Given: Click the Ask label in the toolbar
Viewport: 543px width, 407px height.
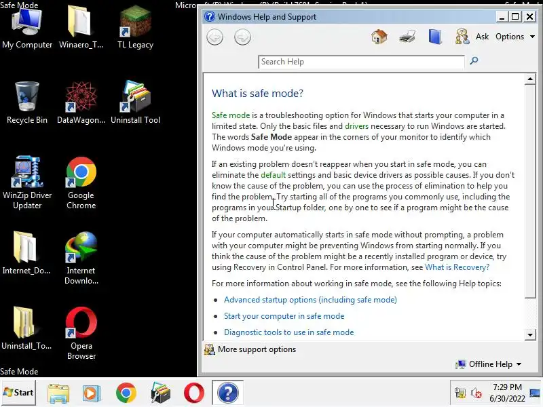Looking at the screenshot, I should [482, 37].
